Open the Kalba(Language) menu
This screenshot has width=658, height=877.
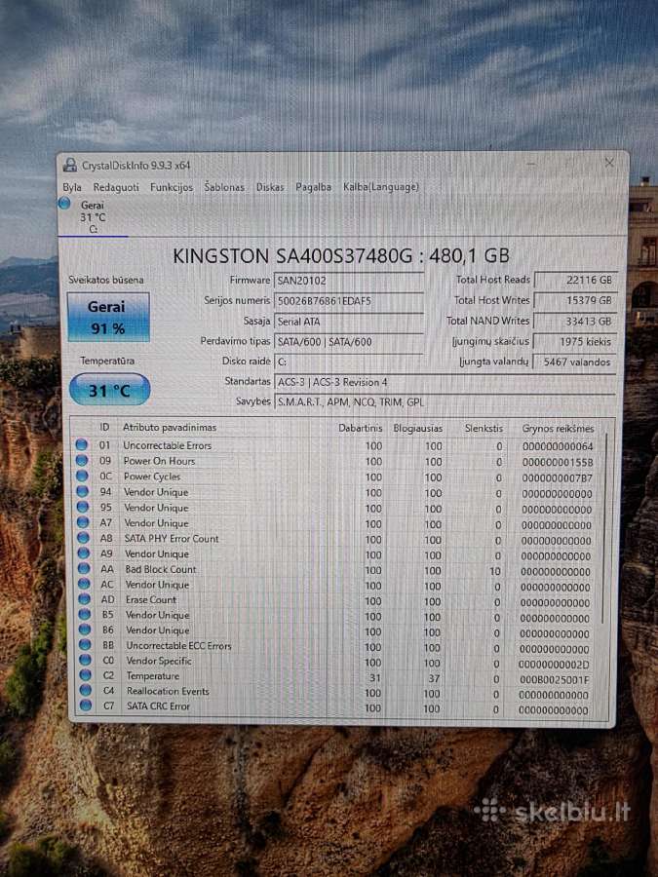coord(381,186)
